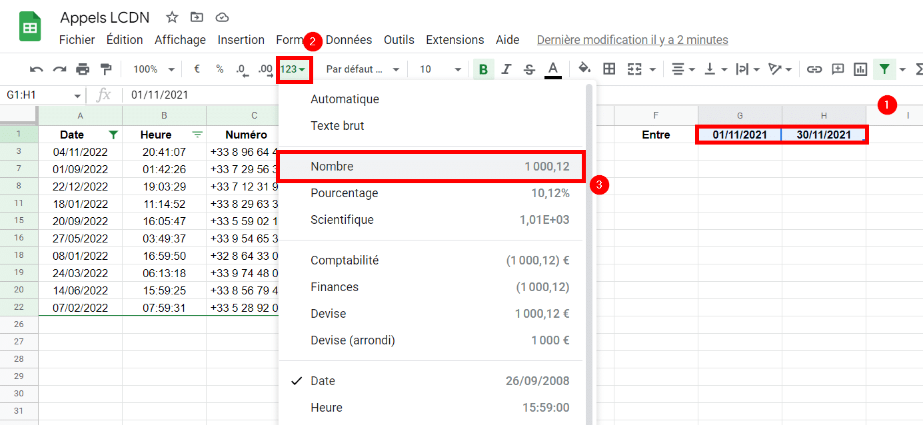
Task: Insert a link
Action: 814,69
